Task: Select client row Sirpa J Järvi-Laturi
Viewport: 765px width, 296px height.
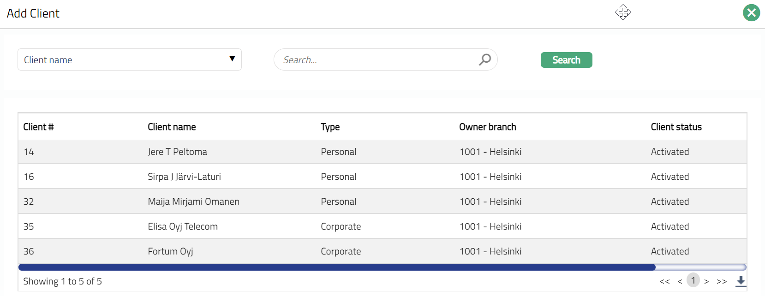Action: (184, 177)
